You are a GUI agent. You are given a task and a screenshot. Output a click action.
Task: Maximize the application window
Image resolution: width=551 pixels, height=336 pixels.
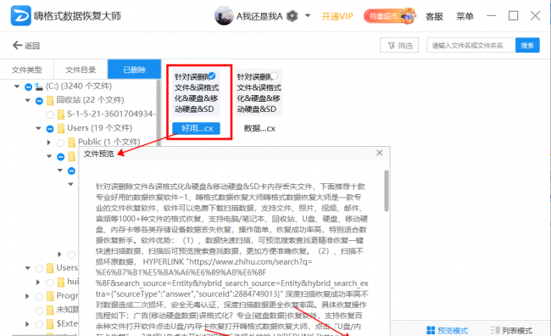point(513,16)
